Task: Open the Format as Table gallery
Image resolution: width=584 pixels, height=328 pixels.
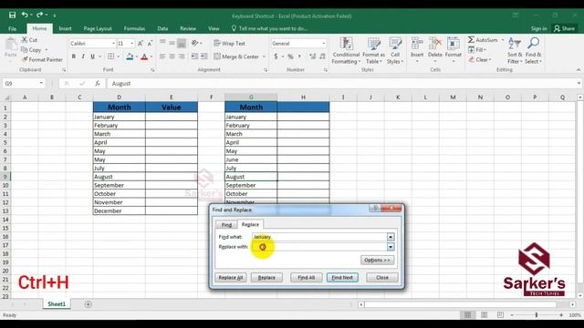Action: coord(373,51)
